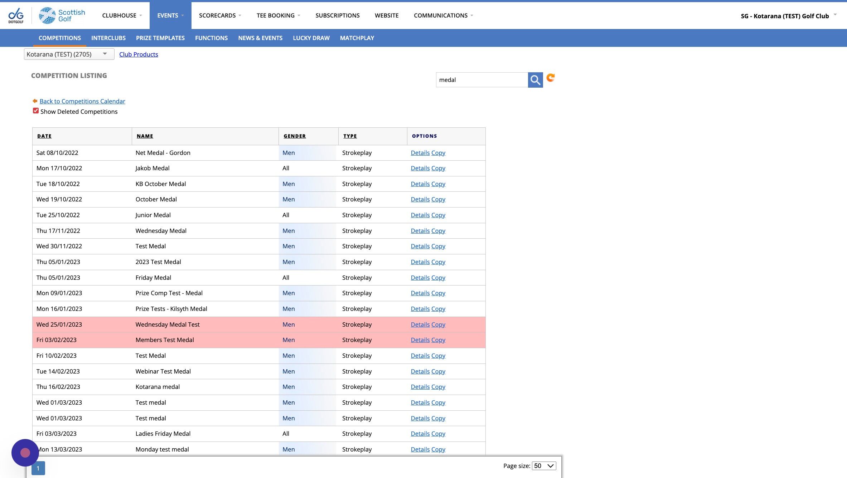847x478 pixels.
Task: Click the medal search input field
Action: [481, 80]
